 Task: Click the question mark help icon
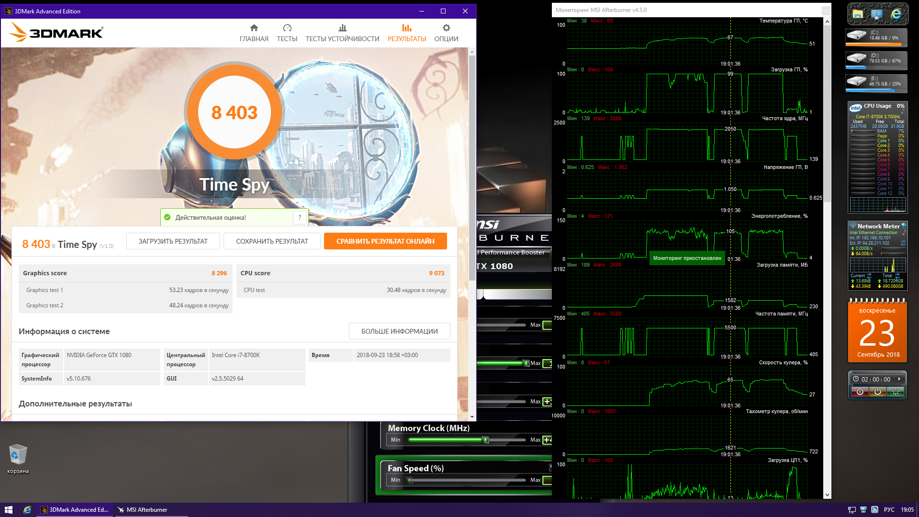pos(300,217)
